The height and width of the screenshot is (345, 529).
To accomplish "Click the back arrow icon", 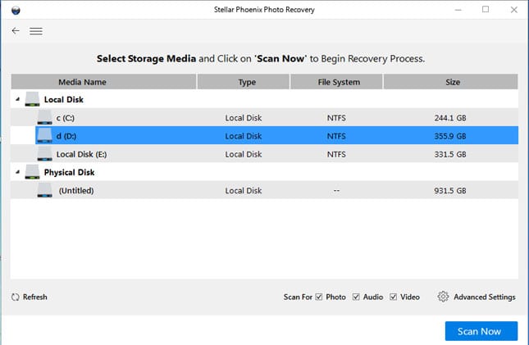I will (16, 31).
